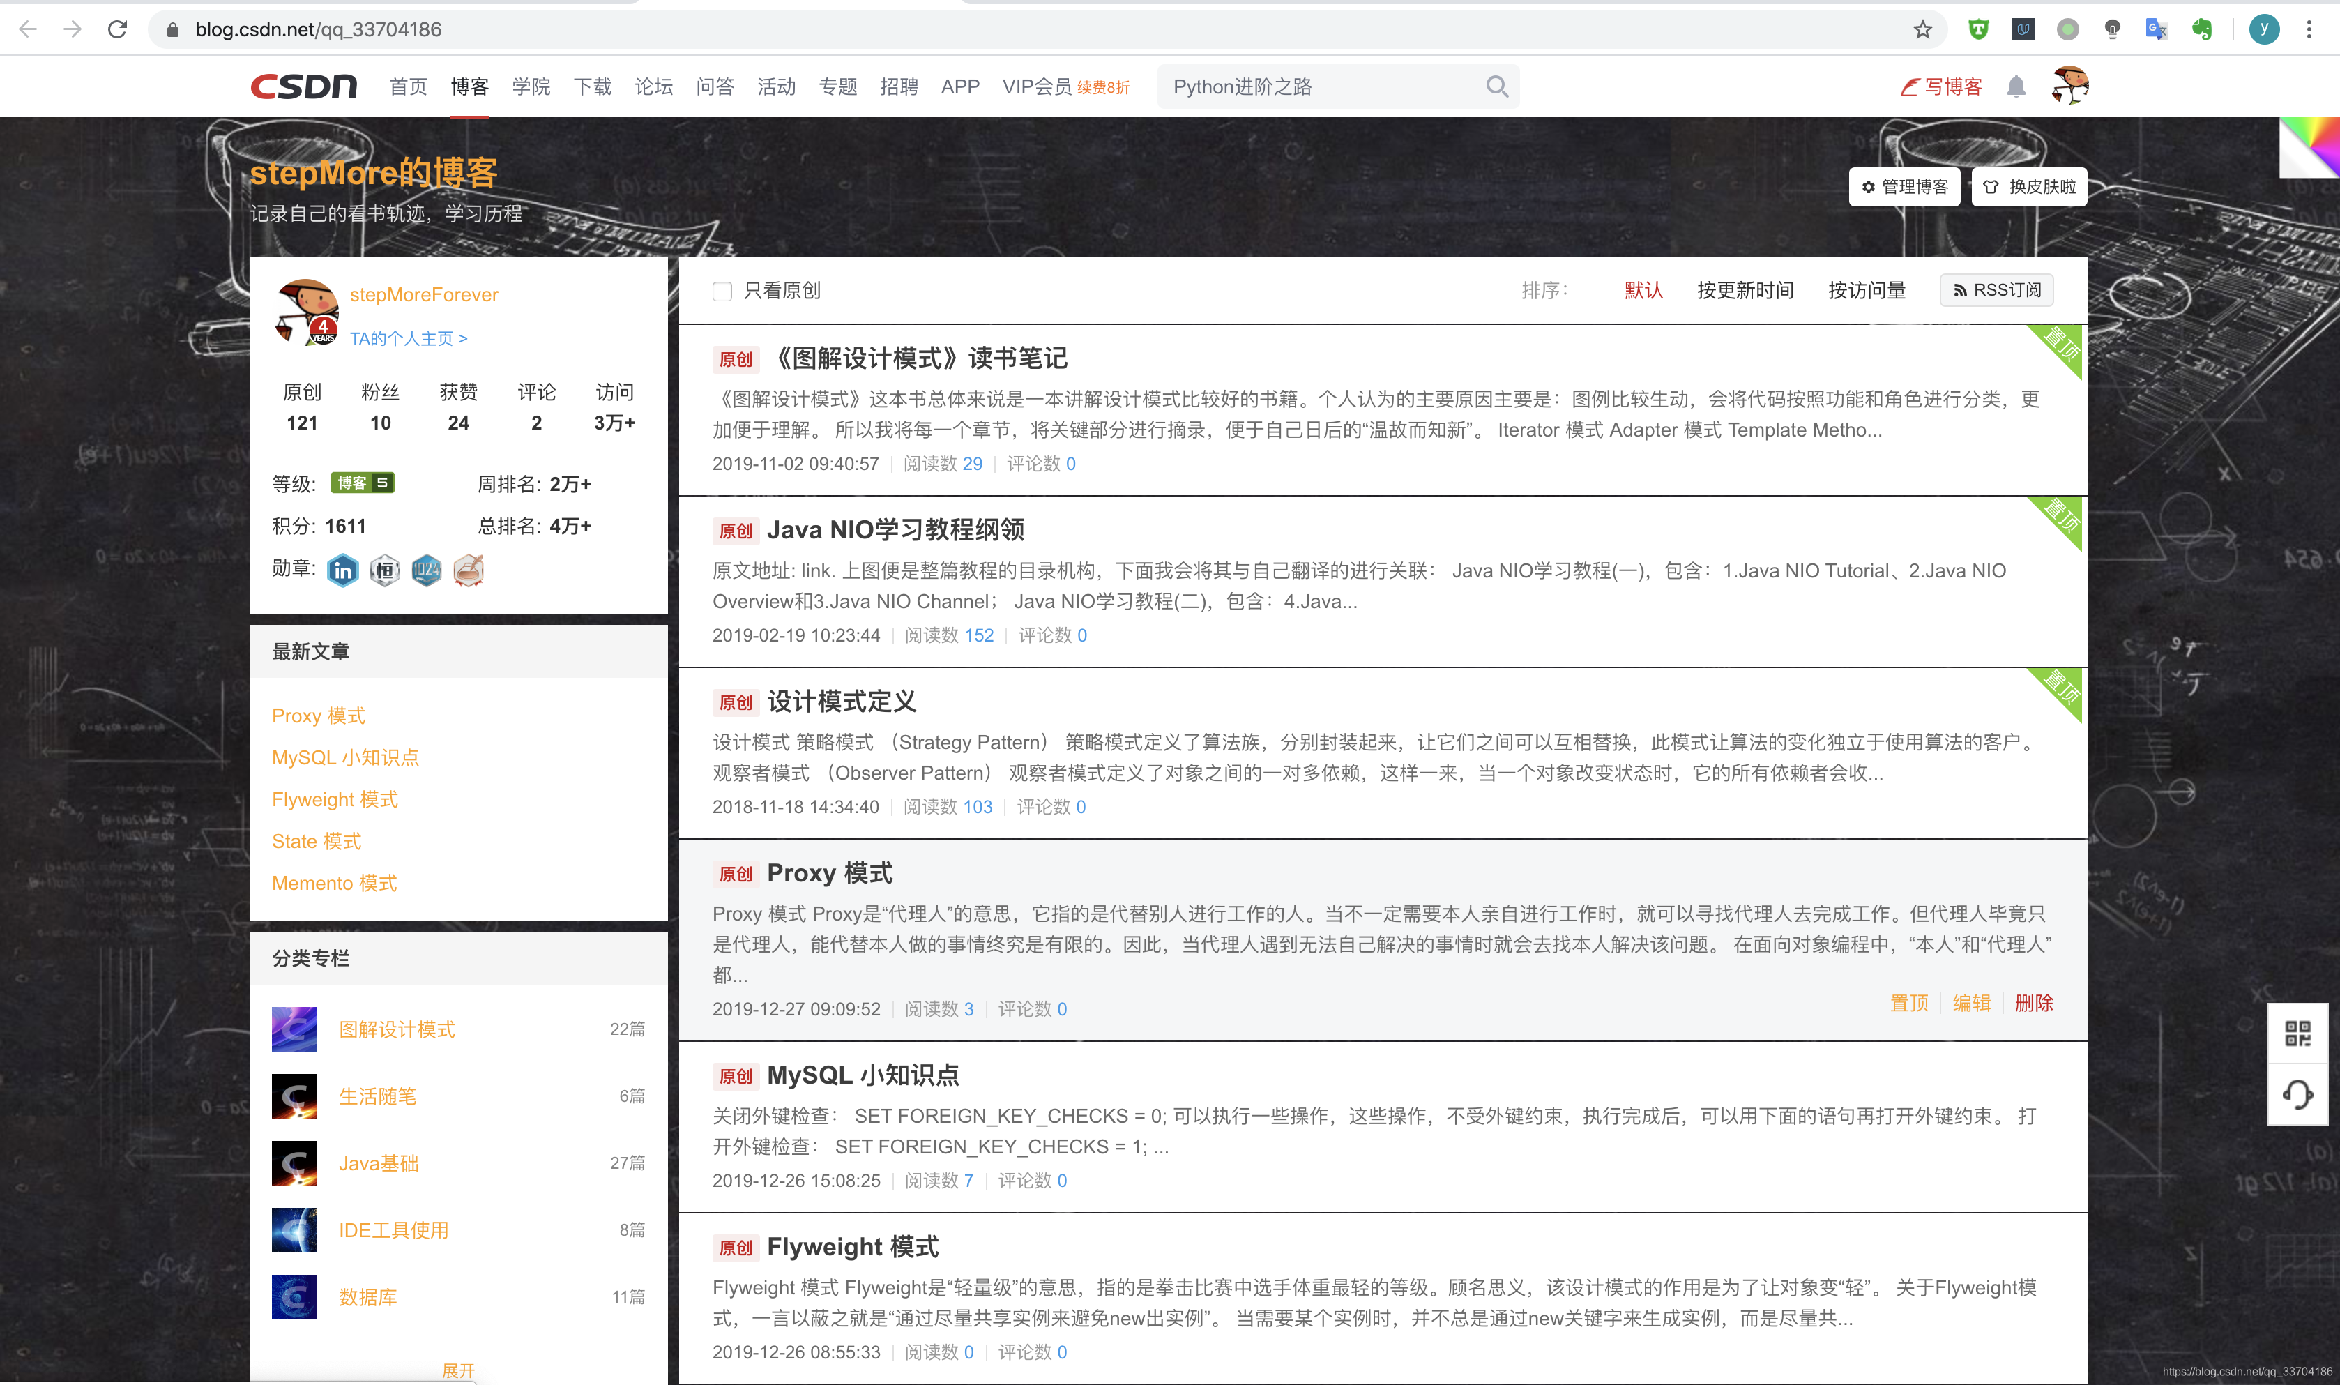Sort articles by 按更新时间
This screenshot has width=2340, height=1385.
tap(1745, 290)
